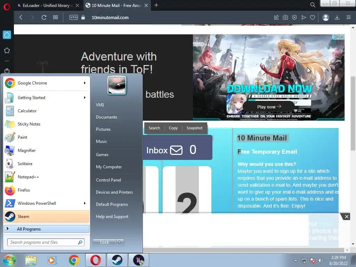Viewport: 356px width, 267px height.
Task: Open sidebar bookmarks star icon
Action: coord(7,50)
